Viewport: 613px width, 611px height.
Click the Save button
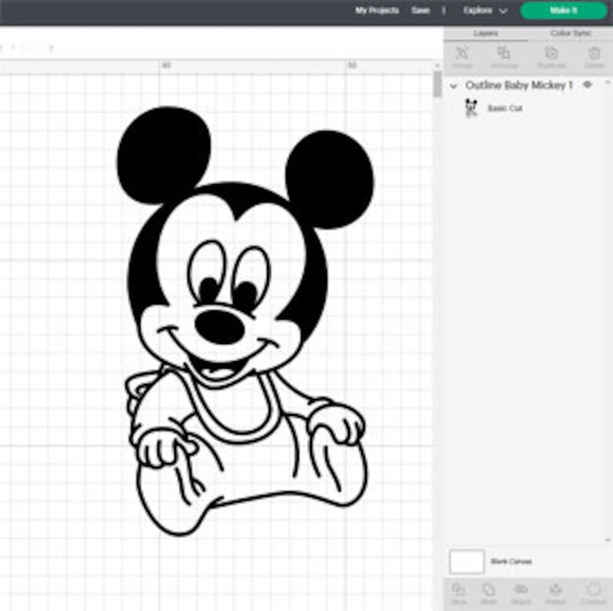[x=420, y=11]
